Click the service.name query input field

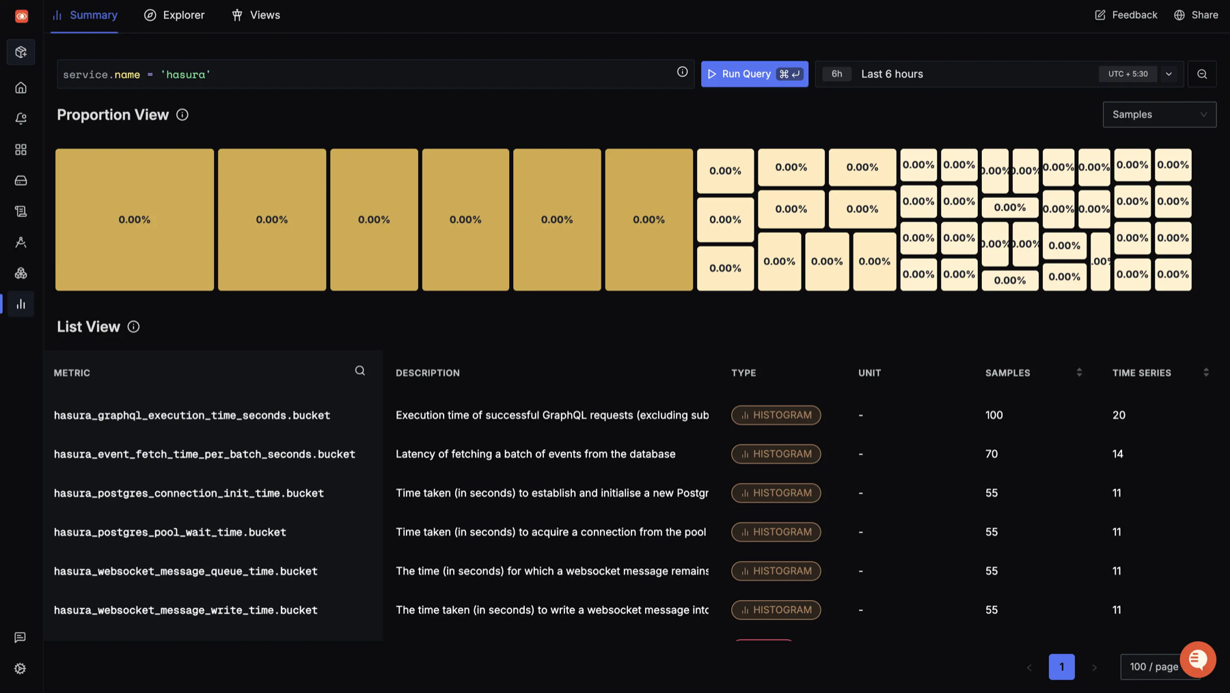click(x=376, y=74)
